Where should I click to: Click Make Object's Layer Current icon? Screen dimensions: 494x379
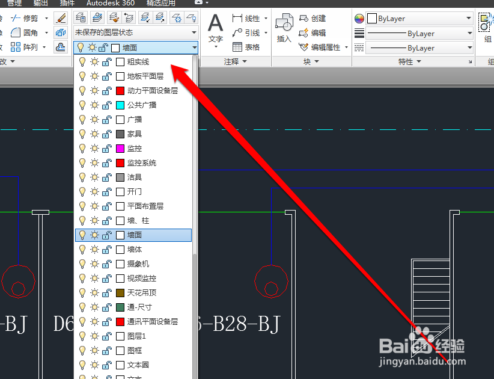pos(98,17)
